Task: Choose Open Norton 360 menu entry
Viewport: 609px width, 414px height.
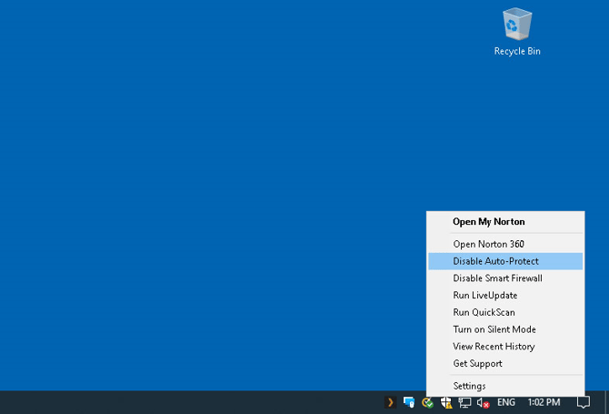Action: (x=489, y=244)
